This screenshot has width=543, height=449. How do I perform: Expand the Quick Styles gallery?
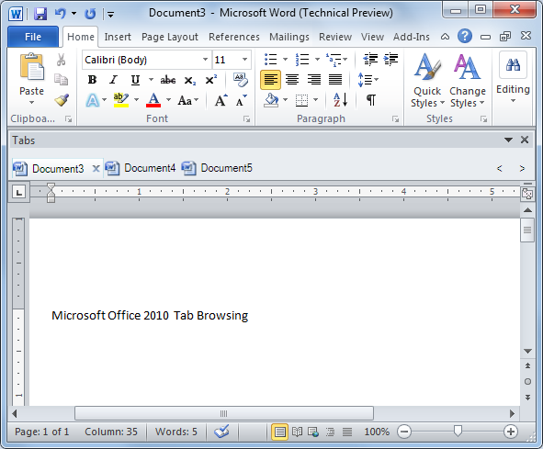pos(427,80)
